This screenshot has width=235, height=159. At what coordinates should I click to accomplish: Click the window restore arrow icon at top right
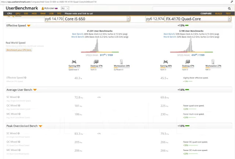232,2
